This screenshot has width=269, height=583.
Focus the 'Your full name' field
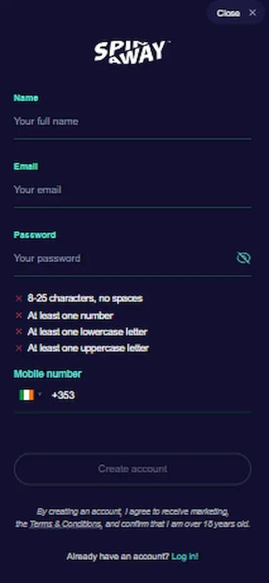click(133, 121)
